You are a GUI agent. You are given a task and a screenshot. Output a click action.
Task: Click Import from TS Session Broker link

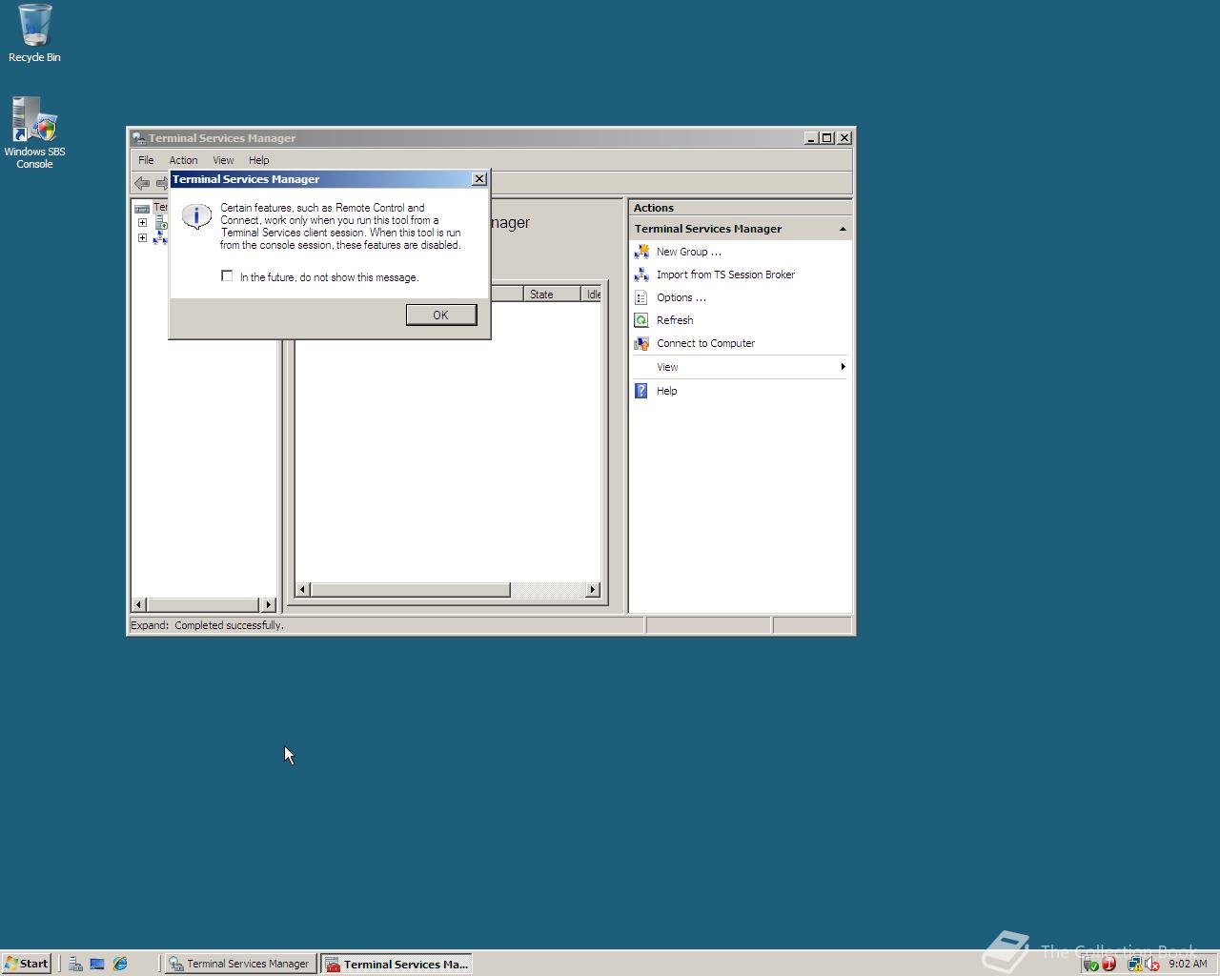(x=725, y=274)
